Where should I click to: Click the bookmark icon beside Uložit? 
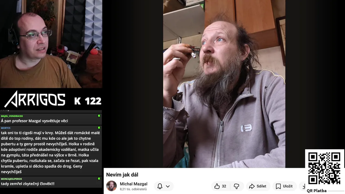point(278,186)
